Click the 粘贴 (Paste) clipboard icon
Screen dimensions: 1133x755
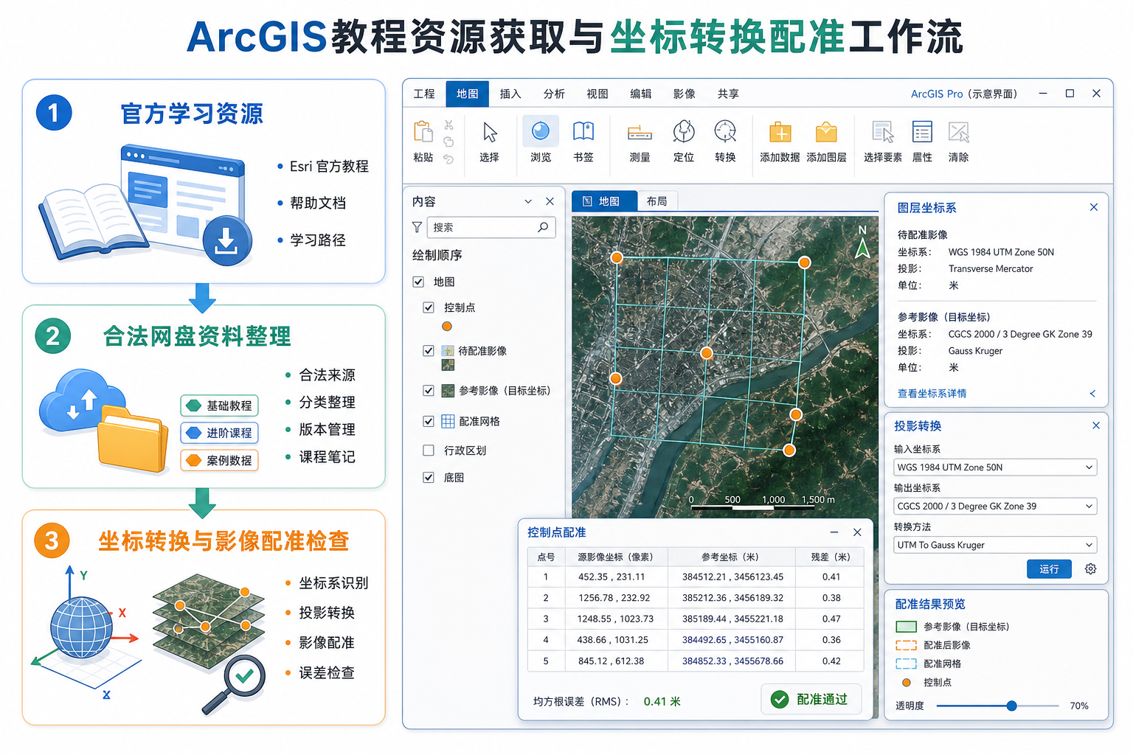(x=423, y=131)
